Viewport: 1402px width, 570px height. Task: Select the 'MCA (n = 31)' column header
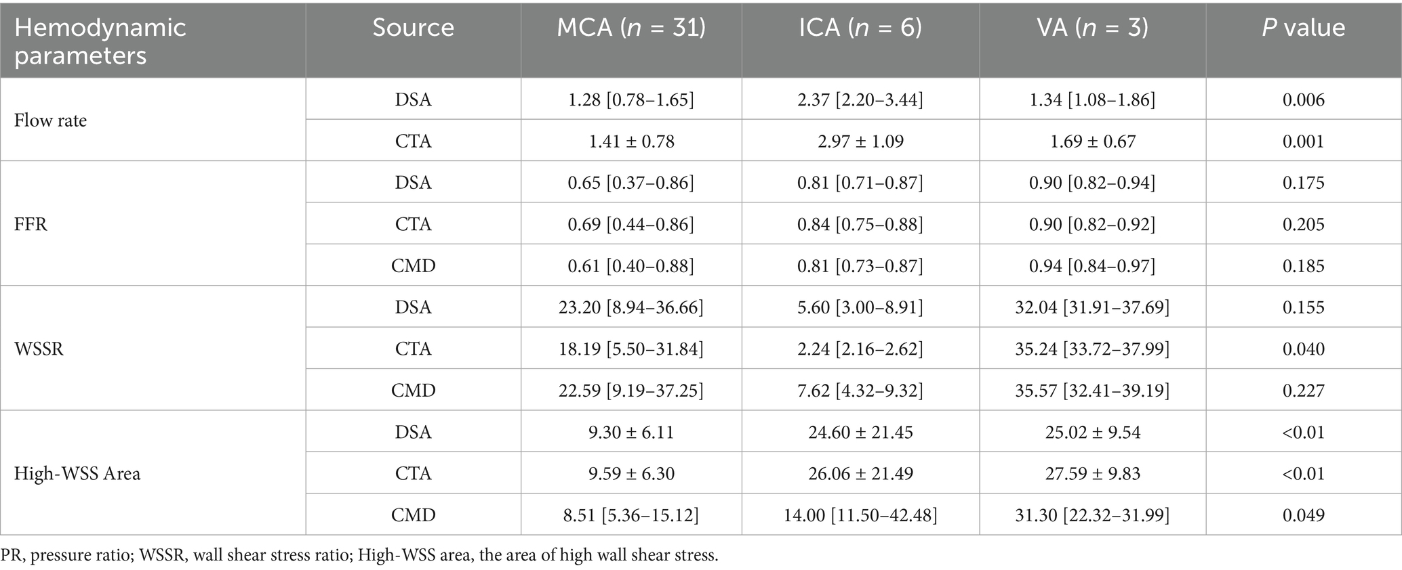tap(630, 27)
